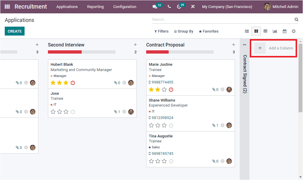Switch to list view
Viewport: 303px width, 180px height.
point(247,31)
